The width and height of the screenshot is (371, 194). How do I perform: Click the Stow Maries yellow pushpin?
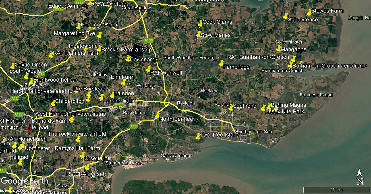[199, 34]
